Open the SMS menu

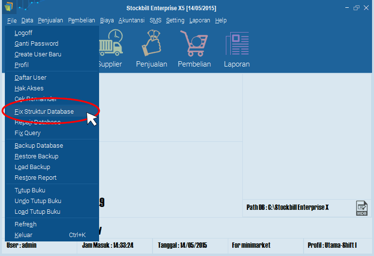155,20
